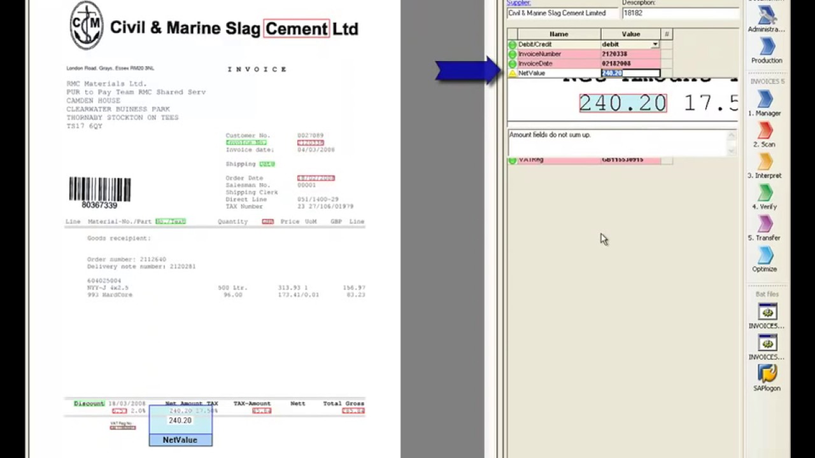Click the barcode number 80367339 on the invoice
This screenshot has width=815, height=458.
[x=99, y=205]
